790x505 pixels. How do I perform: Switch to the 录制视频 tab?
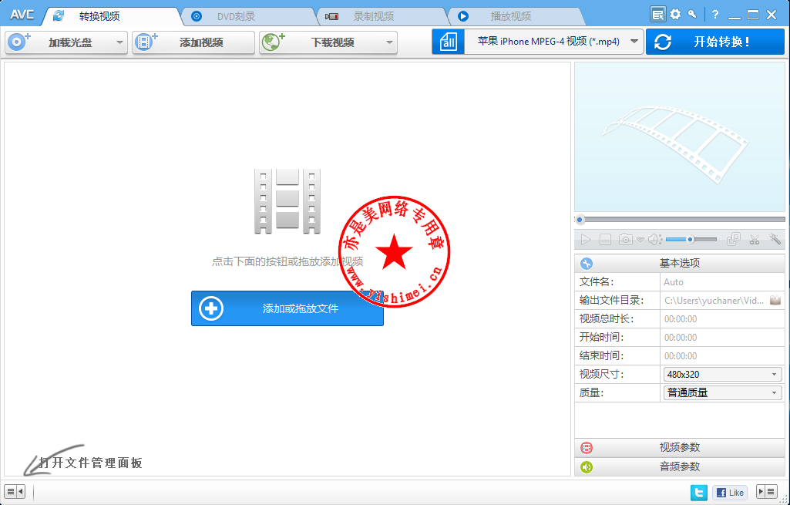373,16
